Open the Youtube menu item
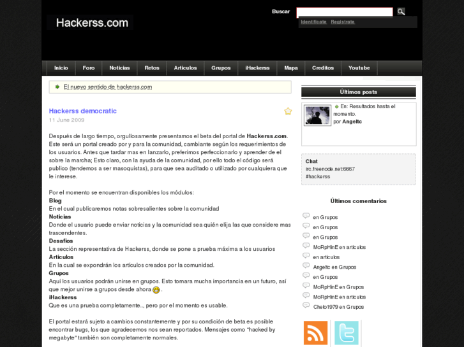Image resolution: width=464 pixels, height=347 pixels. pos(359,68)
